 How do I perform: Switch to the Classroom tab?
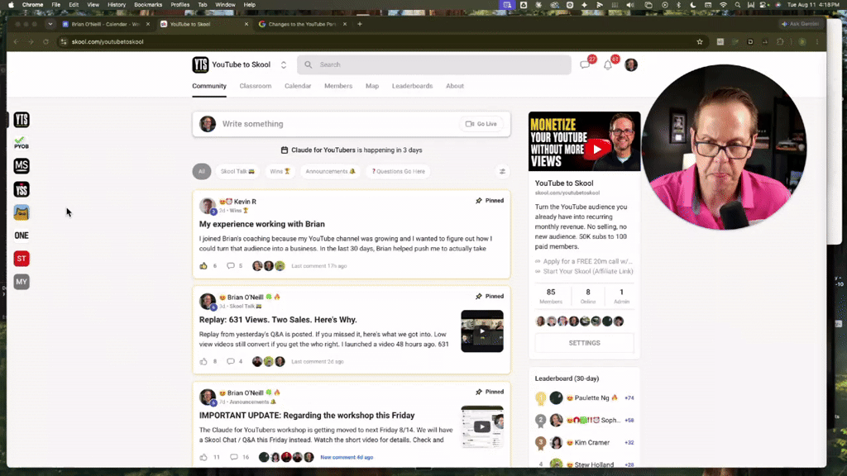[256, 86]
